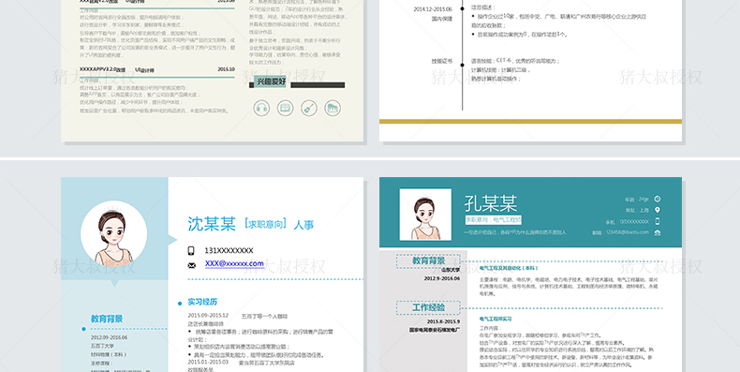740x372 pixels.
Task: Select the 实习经历 section heading
Action: [202, 302]
